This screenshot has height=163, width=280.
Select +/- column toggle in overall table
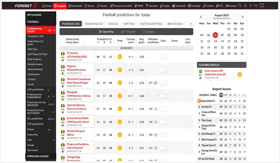point(244,95)
